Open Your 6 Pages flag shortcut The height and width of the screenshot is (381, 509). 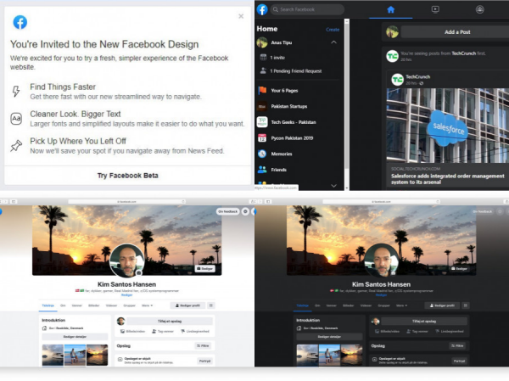[284, 91]
